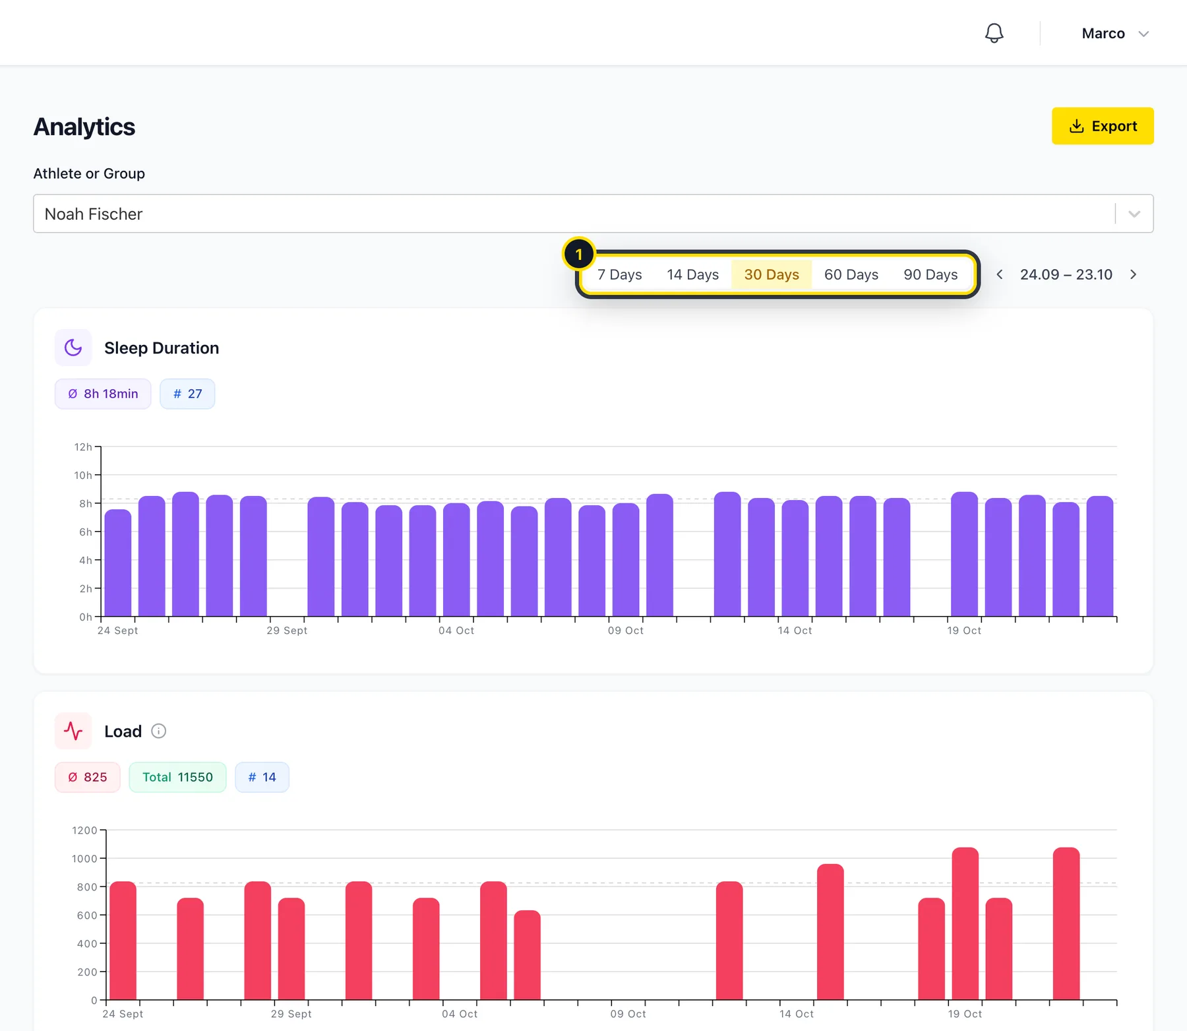
Task: Click the Sleep Duration moon icon
Action: pos(73,348)
